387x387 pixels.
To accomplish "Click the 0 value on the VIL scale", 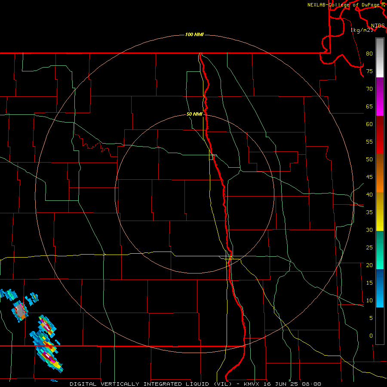I will point(371,336).
